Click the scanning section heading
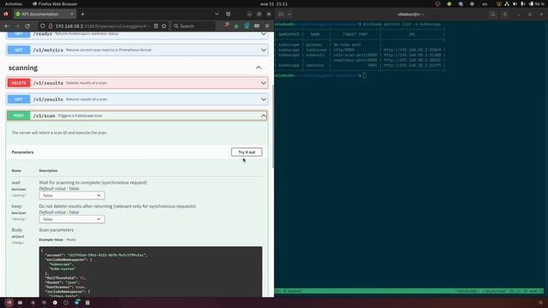 click(23, 68)
